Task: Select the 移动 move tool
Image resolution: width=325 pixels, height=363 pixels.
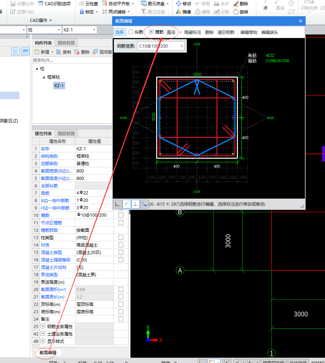Action: 183,4
